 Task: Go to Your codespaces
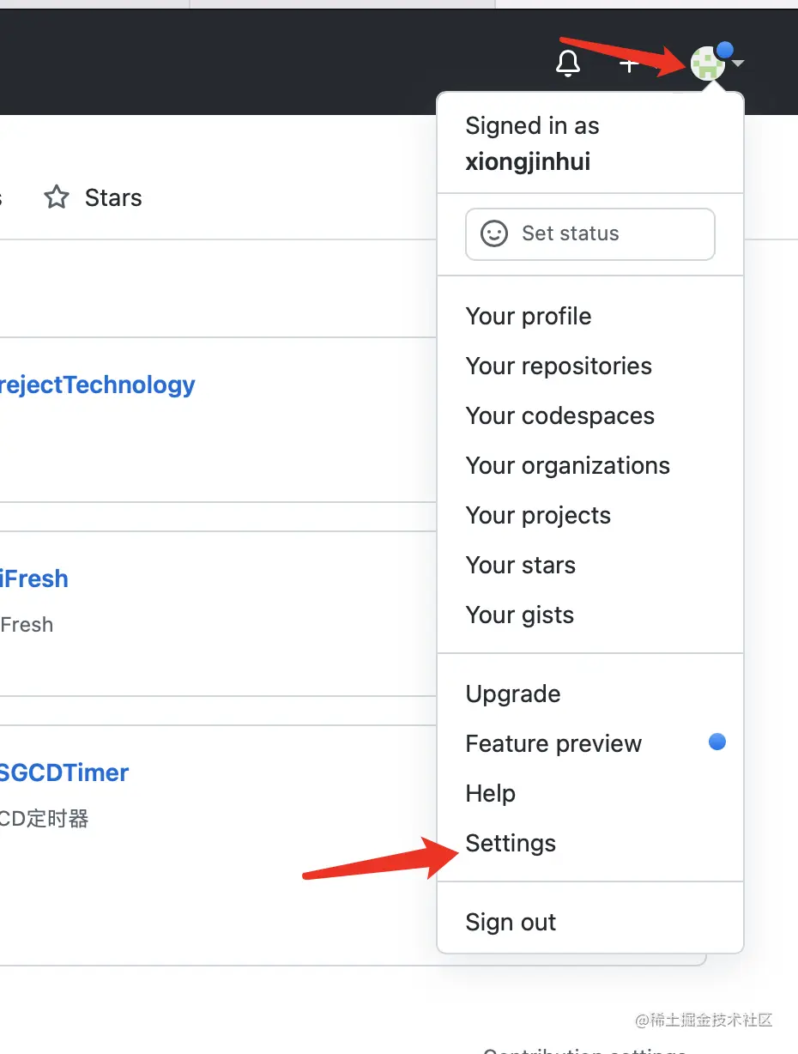[559, 415]
